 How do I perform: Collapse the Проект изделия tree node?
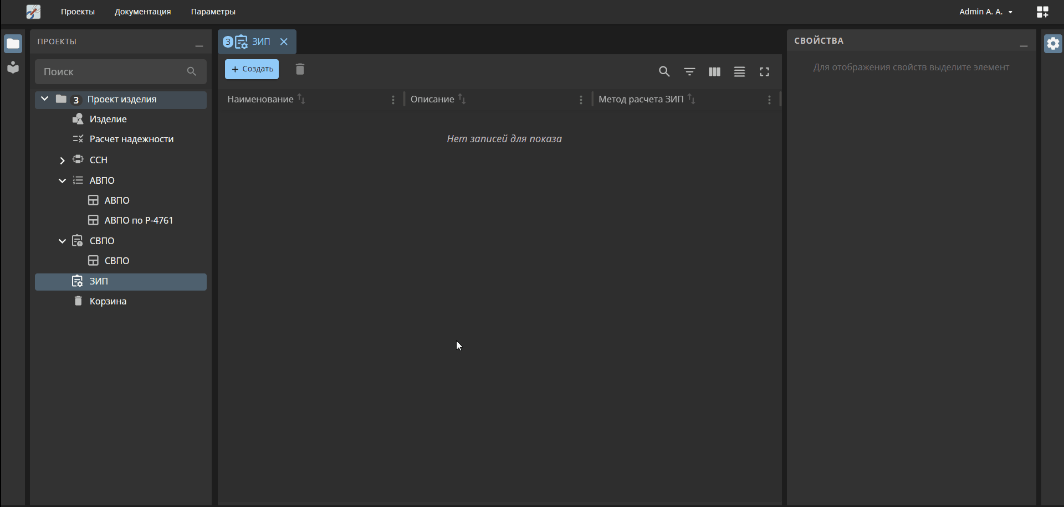[45, 99]
